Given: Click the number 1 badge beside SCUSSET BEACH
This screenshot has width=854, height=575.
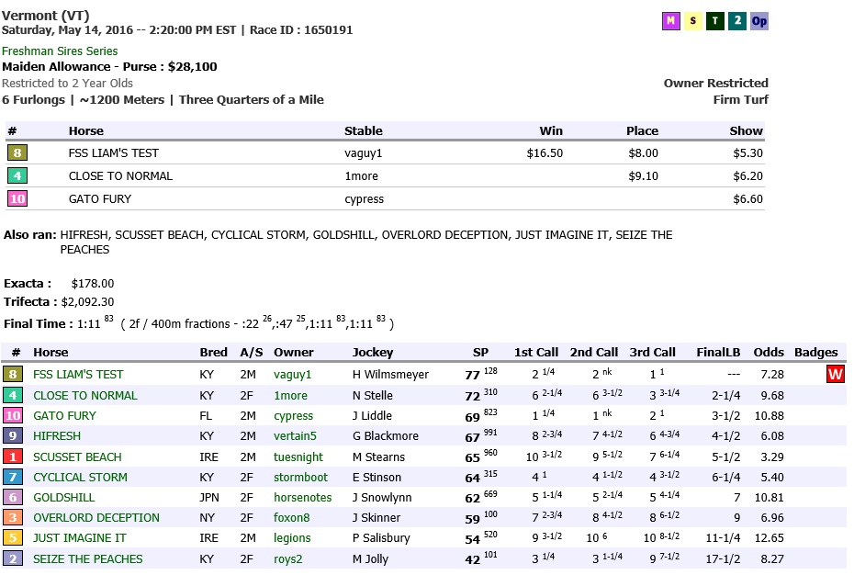Looking at the screenshot, I should 13,457.
